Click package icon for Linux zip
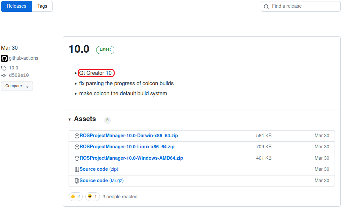Screen dimensions: 342x207 tap(77, 147)
